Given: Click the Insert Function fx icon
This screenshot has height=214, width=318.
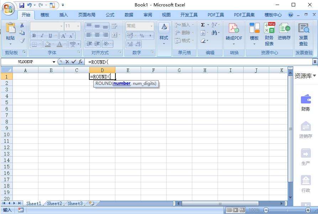Looking at the screenshot, I should click(x=80, y=62).
